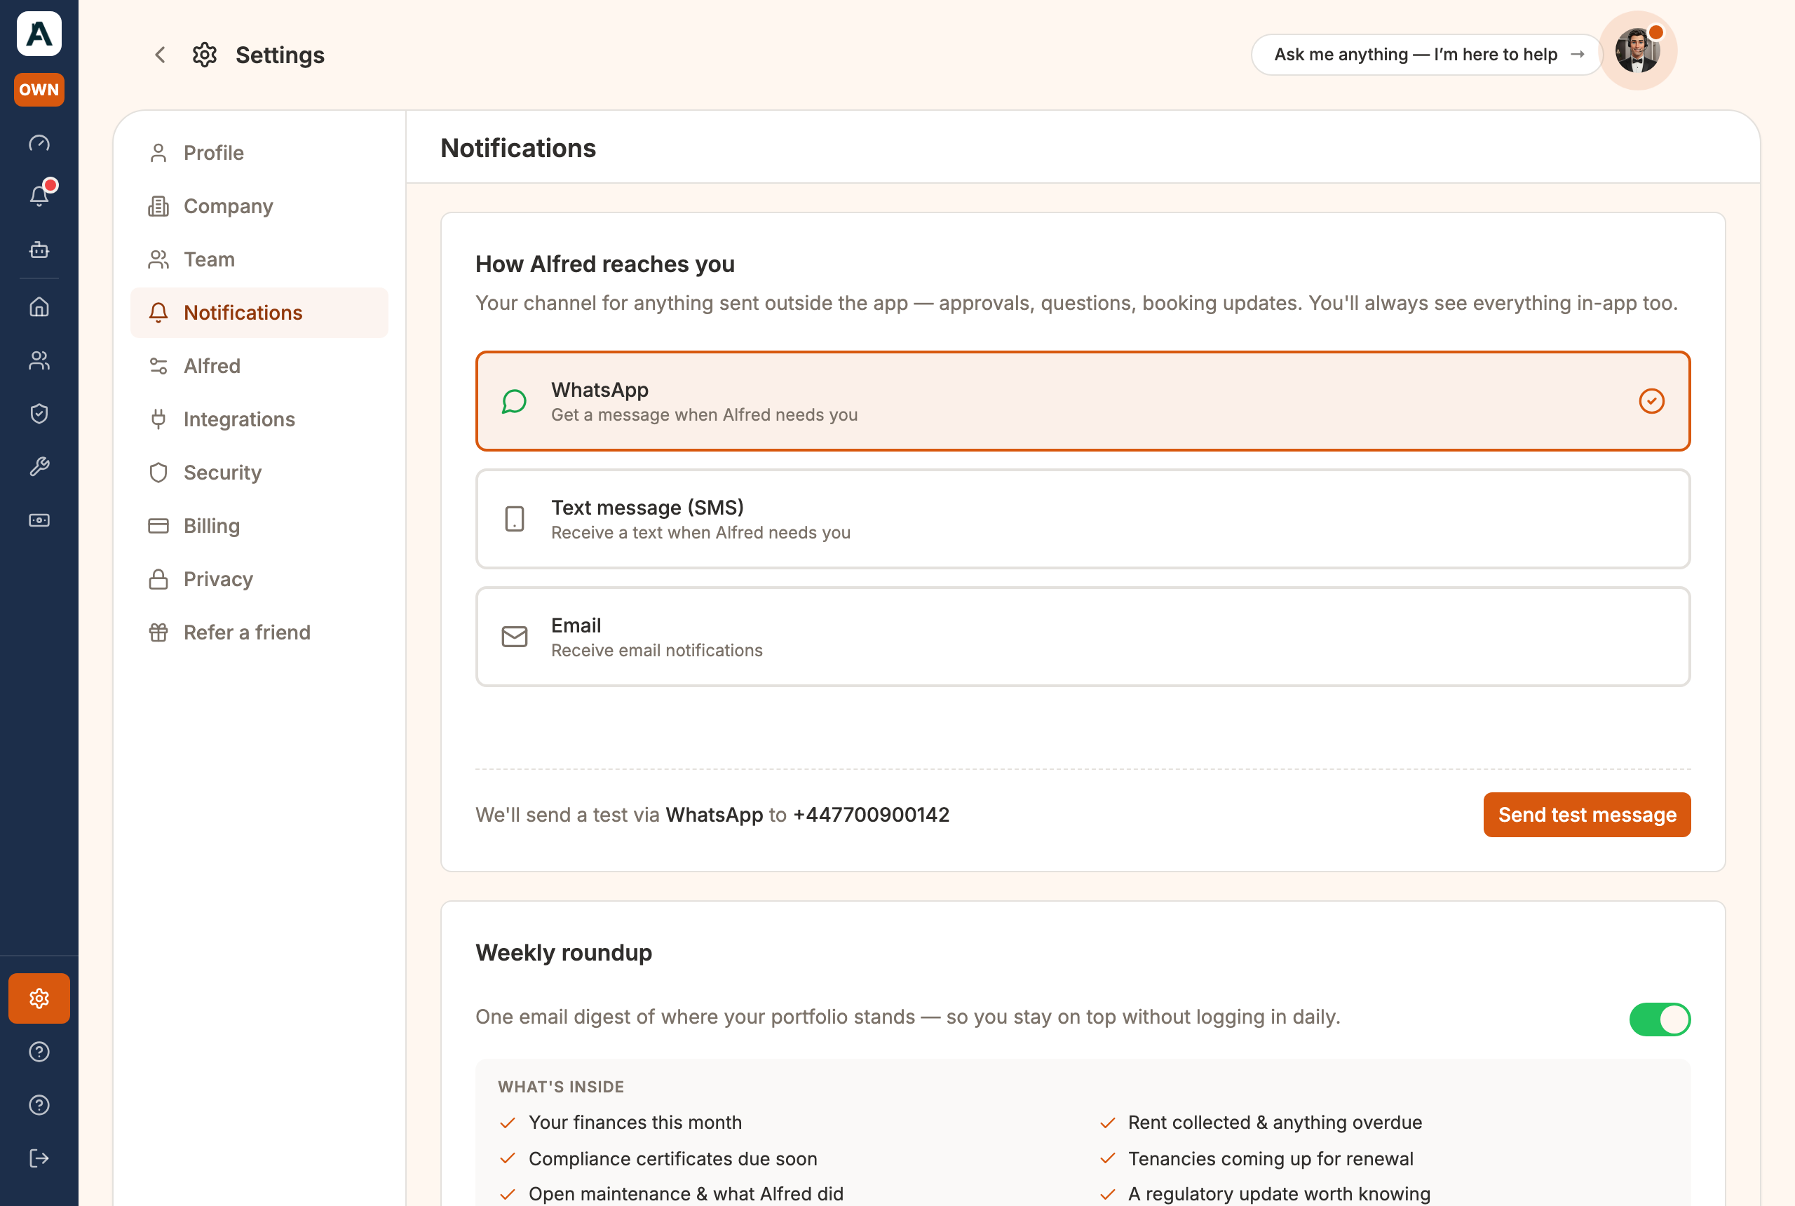This screenshot has width=1795, height=1206.
Task: Click 'Compliance certificates due soon' item
Action: pos(673,1158)
